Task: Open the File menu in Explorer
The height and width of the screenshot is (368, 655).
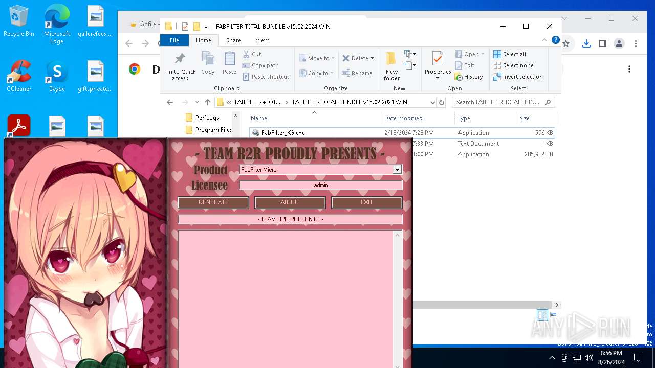Action: point(174,40)
